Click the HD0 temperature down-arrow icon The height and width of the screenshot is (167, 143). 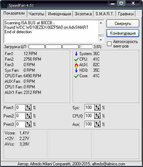tap(76, 70)
